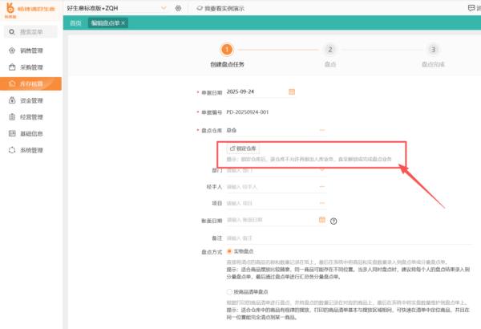Close the 编辑盘点单 tab
This screenshot has height=329, width=481.
click(x=123, y=22)
